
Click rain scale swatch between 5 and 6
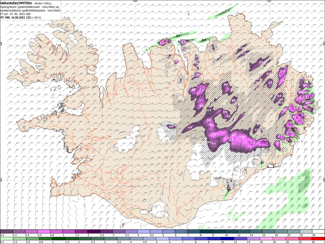coord(162,239)
